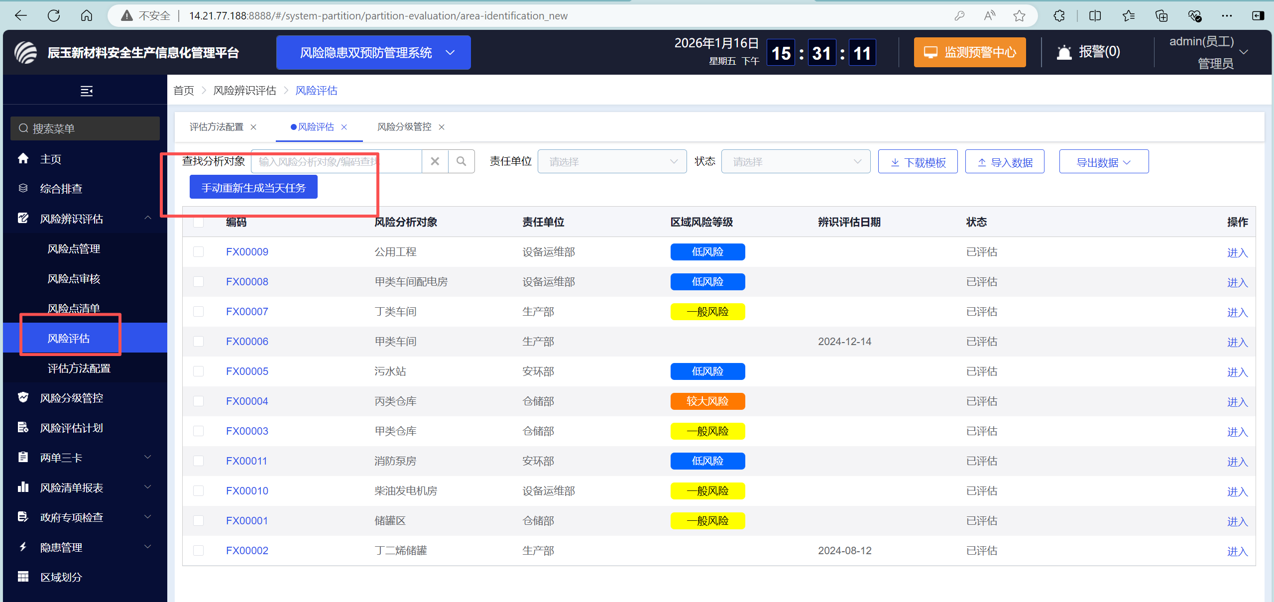Click the 低风险 badge for 公用工程

(x=707, y=252)
